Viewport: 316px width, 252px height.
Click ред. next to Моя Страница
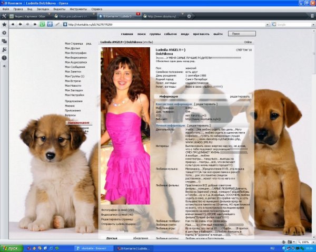coord(89,44)
